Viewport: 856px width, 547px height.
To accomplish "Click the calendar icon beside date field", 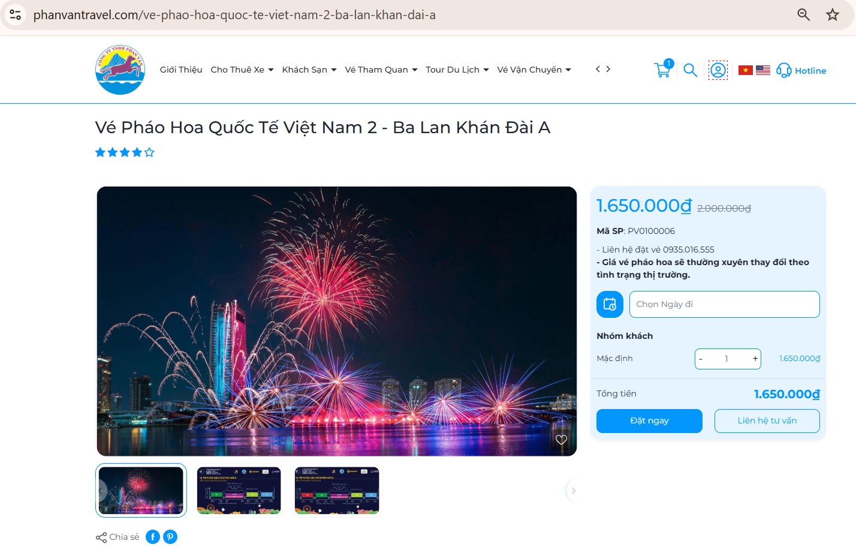I will pyautogui.click(x=610, y=304).
